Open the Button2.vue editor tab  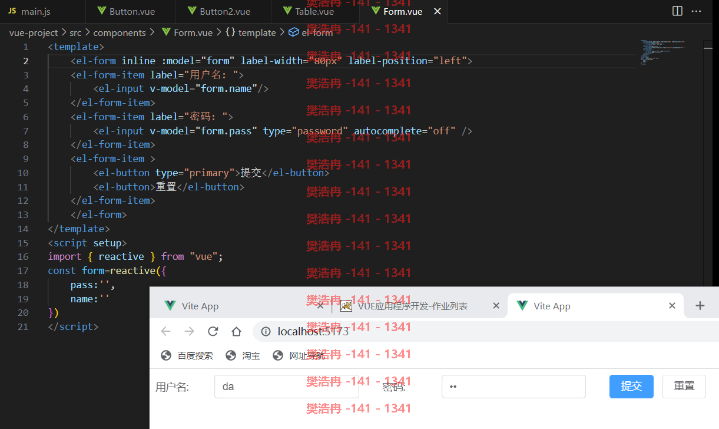223,11
